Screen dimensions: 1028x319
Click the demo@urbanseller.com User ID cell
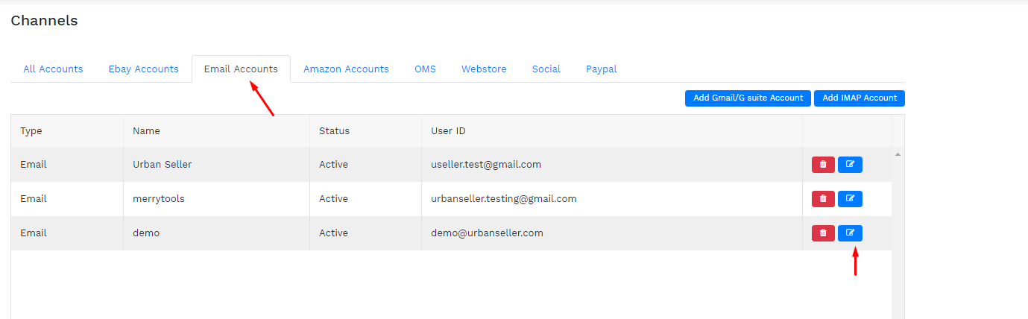(487, 233)
